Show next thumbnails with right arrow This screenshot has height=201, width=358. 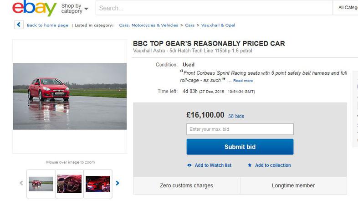[118, 183]
